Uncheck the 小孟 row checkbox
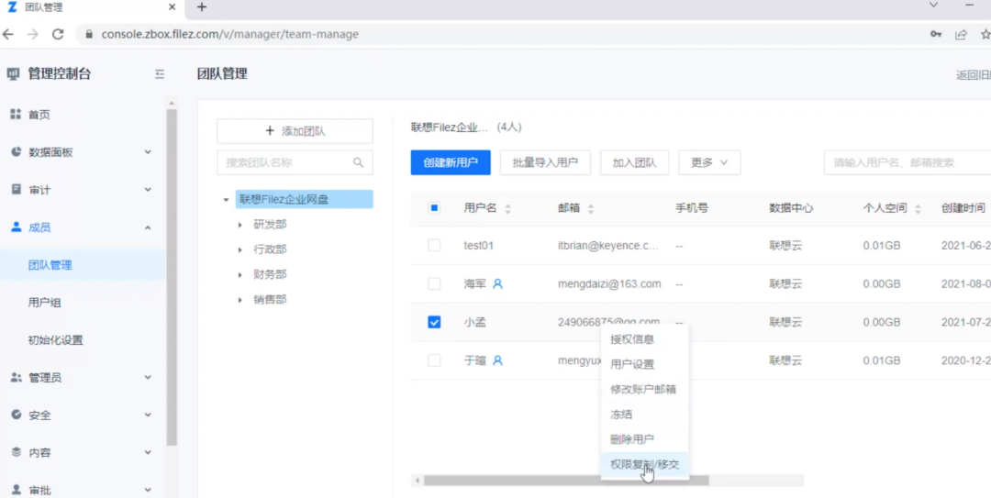Image resolution: width=991 pixels, height=498 pixels. coord(434,322)
